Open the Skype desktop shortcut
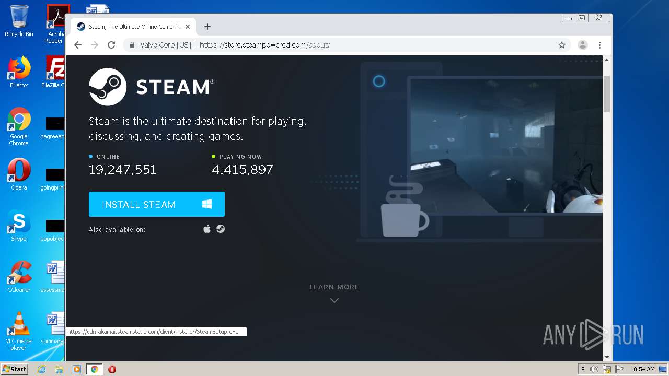Viewport: 669px width, 376px height. [19, 226]
